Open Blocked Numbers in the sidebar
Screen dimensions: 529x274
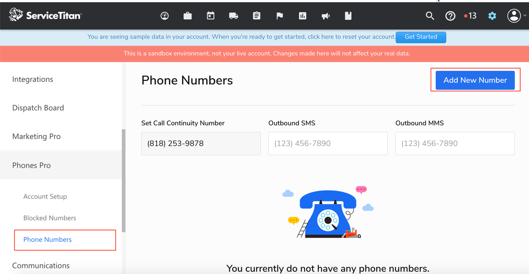(50, 218)
